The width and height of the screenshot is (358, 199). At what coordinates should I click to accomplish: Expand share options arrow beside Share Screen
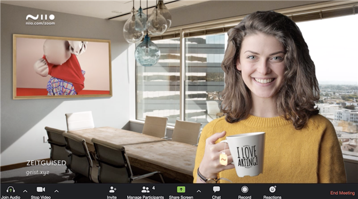[x=199, y=191]
